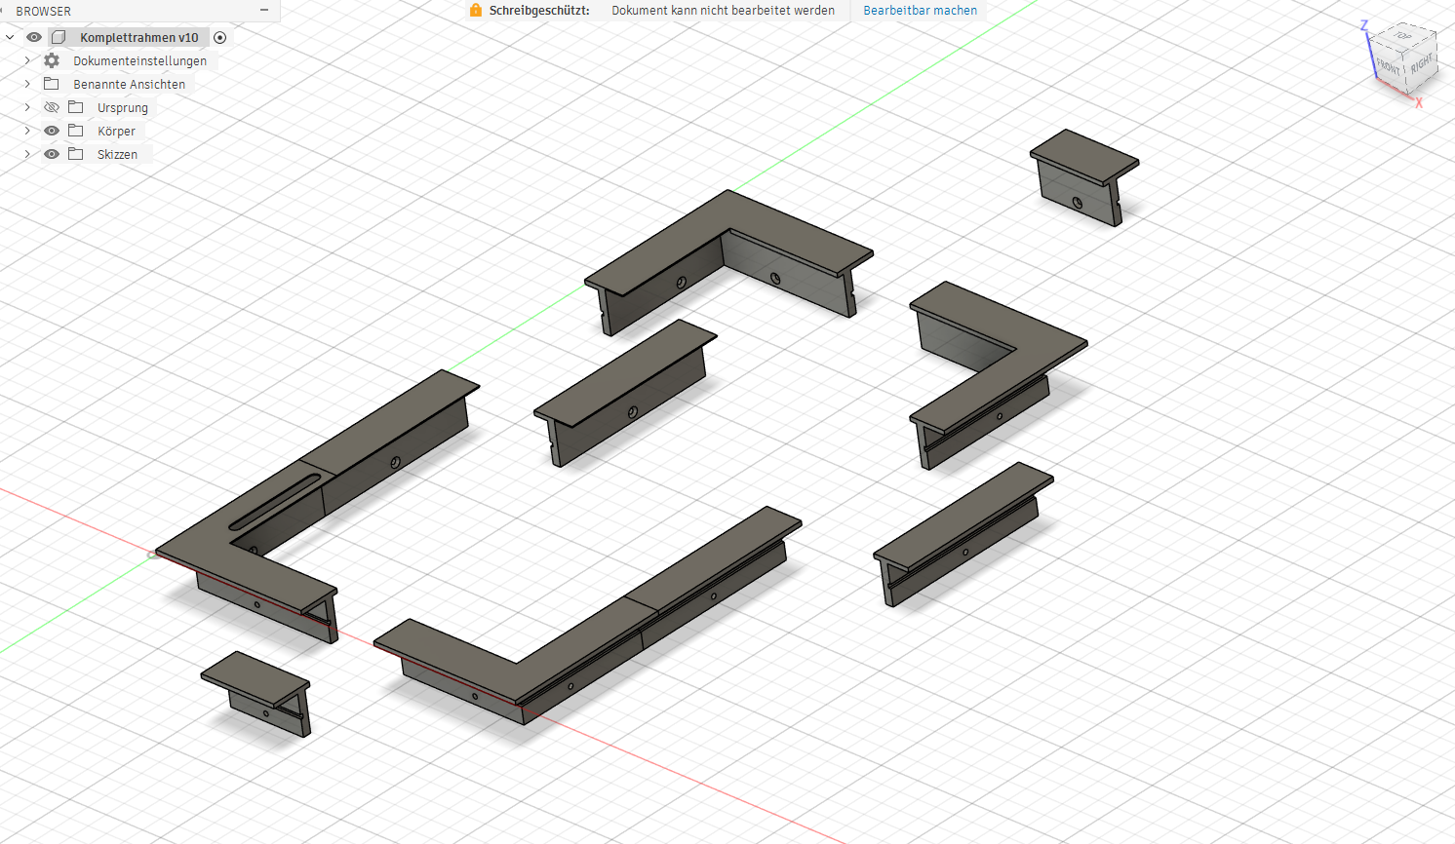
Task: Select the Dokumenteinstellungen label
Action: (139, 60)
